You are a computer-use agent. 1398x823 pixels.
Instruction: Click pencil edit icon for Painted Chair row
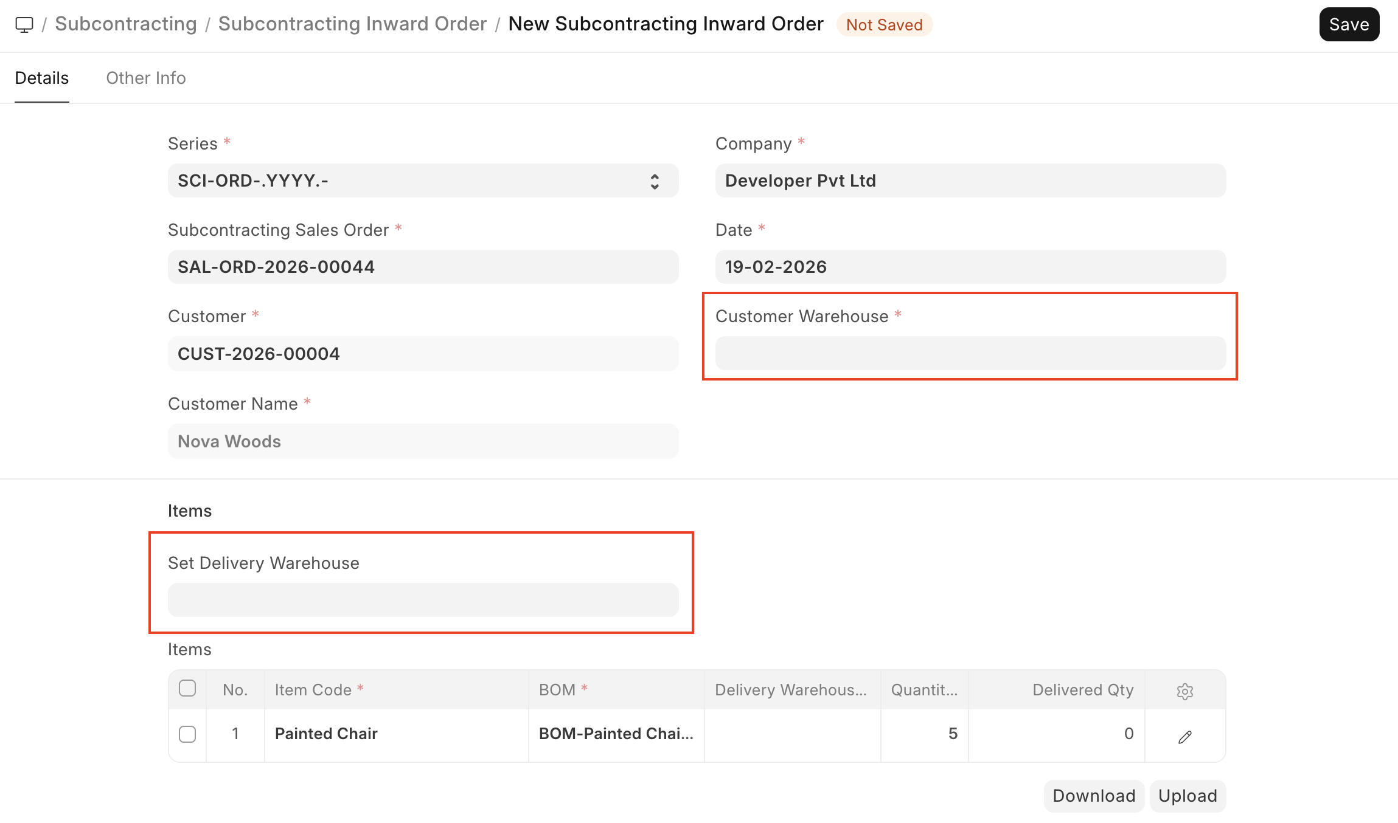1184,737
